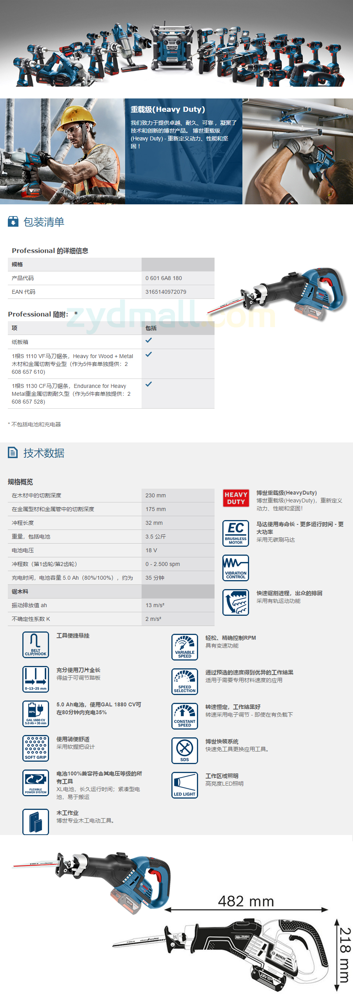
Task: Click the 重载级(Heavy Duty) banner title
Action: pos(168,109)
